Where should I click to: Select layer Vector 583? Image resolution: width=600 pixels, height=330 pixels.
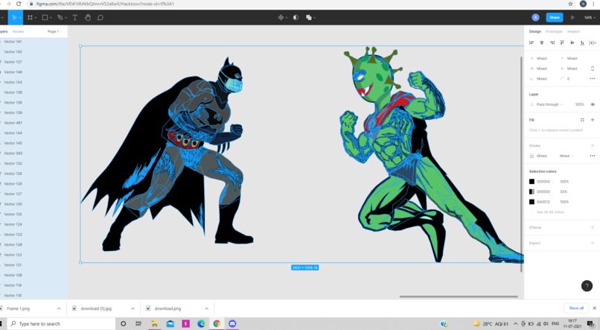point(13,153)
